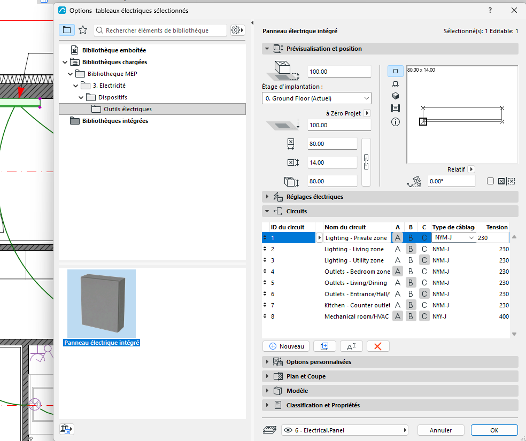
Task: Select the 3D view preview icon
Action: tap(396, 96)
